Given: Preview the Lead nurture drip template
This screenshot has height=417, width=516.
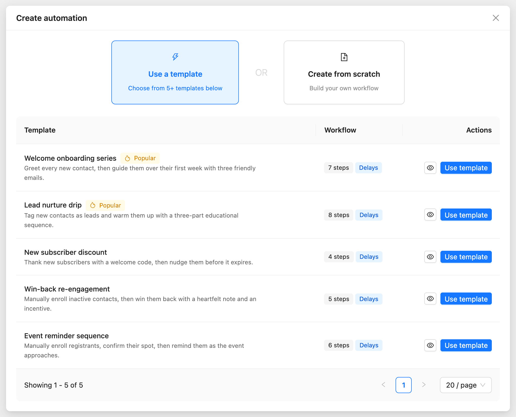Looking at the screenshot, I should [430, 215].
